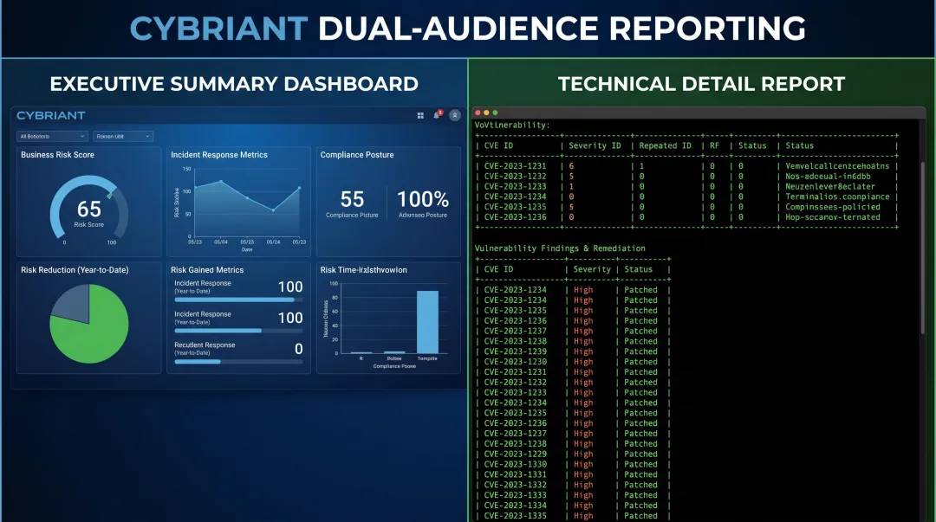This screenshot has height=522, width=936.
Task: Click the 'Repeated ID' column header
Action: 665,145
